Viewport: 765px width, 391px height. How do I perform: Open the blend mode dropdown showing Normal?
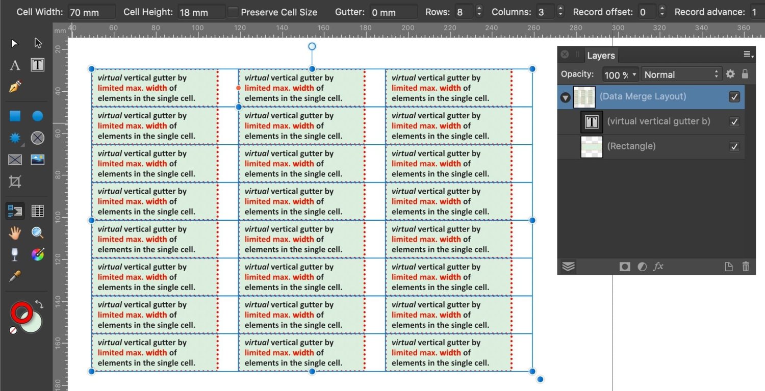point(681,74)
